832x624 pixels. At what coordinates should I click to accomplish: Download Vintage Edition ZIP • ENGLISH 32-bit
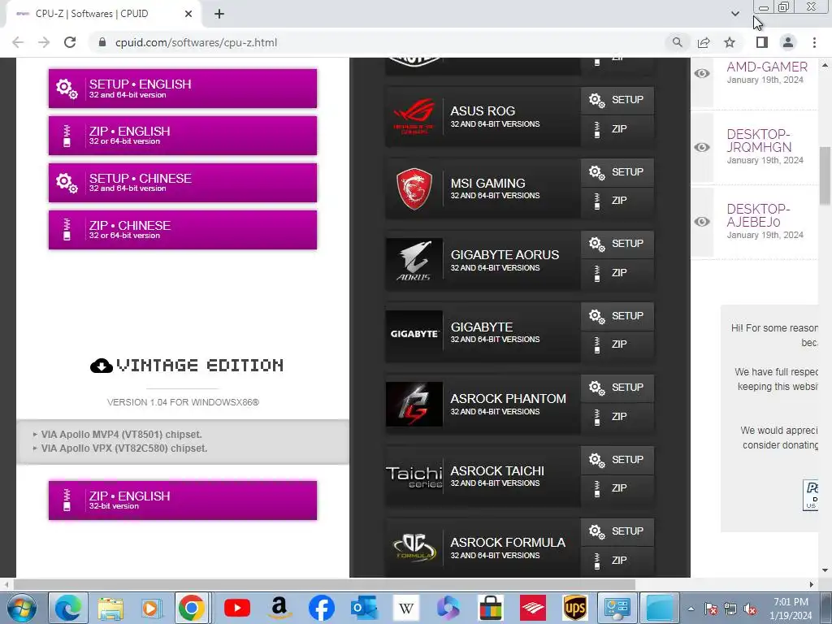[183, 500]
